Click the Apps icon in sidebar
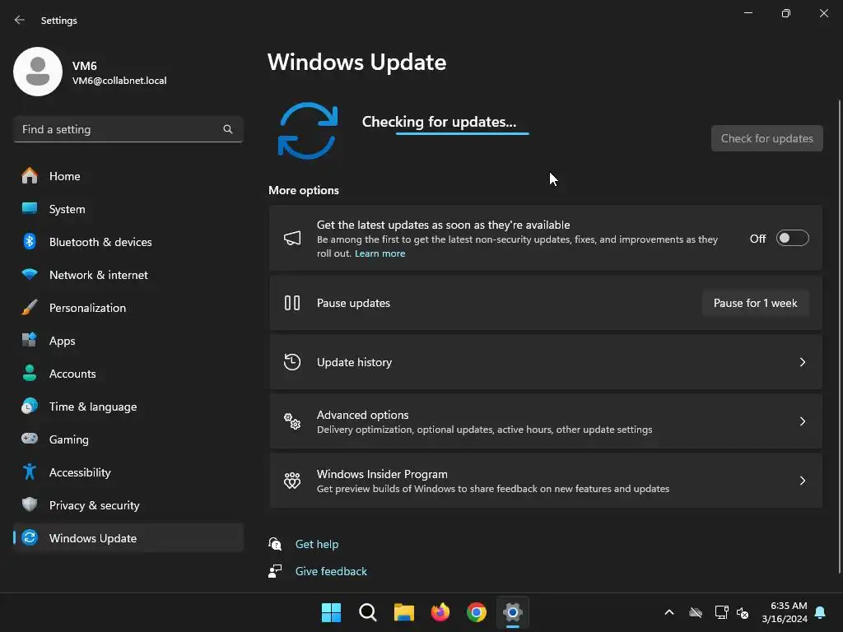The width and height of the screenshot is (843, 632). tap(30, 340)
